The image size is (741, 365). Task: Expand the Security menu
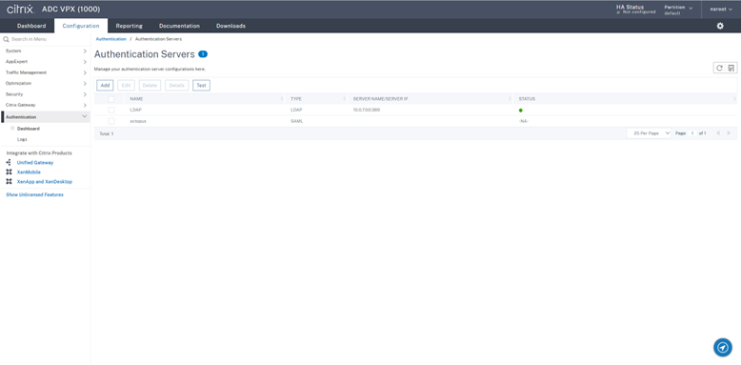(x=45, y=94)
